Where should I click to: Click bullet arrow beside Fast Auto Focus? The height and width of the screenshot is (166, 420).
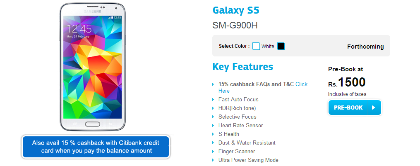[214, 100]
